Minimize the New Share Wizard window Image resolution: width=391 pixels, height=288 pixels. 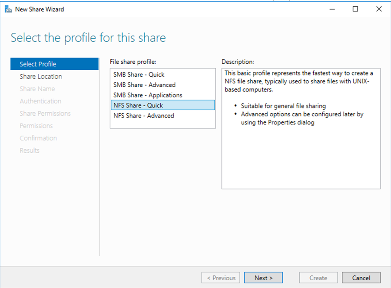pos(332,9)
